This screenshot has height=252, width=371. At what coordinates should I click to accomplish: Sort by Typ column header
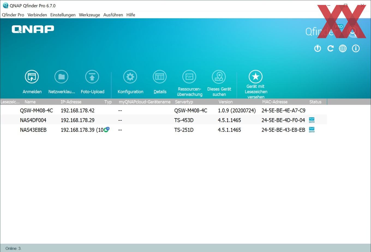[x=108, y=102]
